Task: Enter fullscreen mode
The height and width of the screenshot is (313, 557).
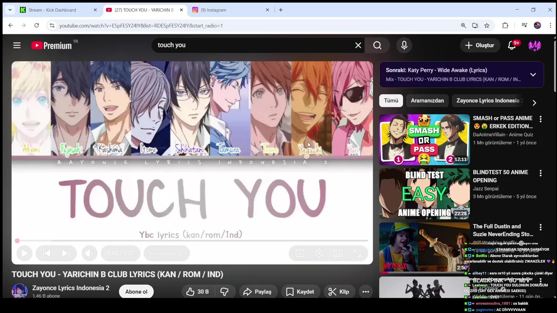Action: [x=357, y=253]
